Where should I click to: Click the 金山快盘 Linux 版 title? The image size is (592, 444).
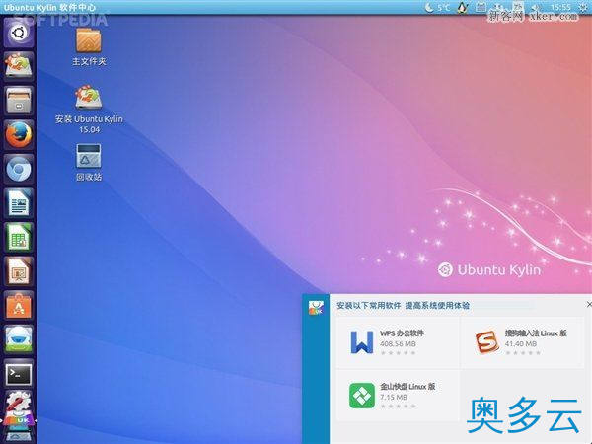pyautogui.click(x=407, y=386)
